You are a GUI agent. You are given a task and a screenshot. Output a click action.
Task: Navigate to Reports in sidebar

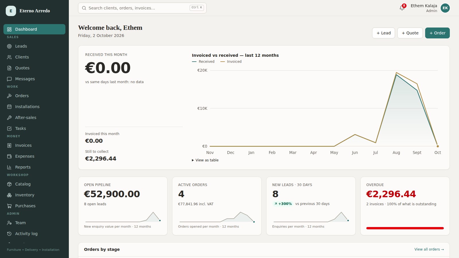pos(34,167)
